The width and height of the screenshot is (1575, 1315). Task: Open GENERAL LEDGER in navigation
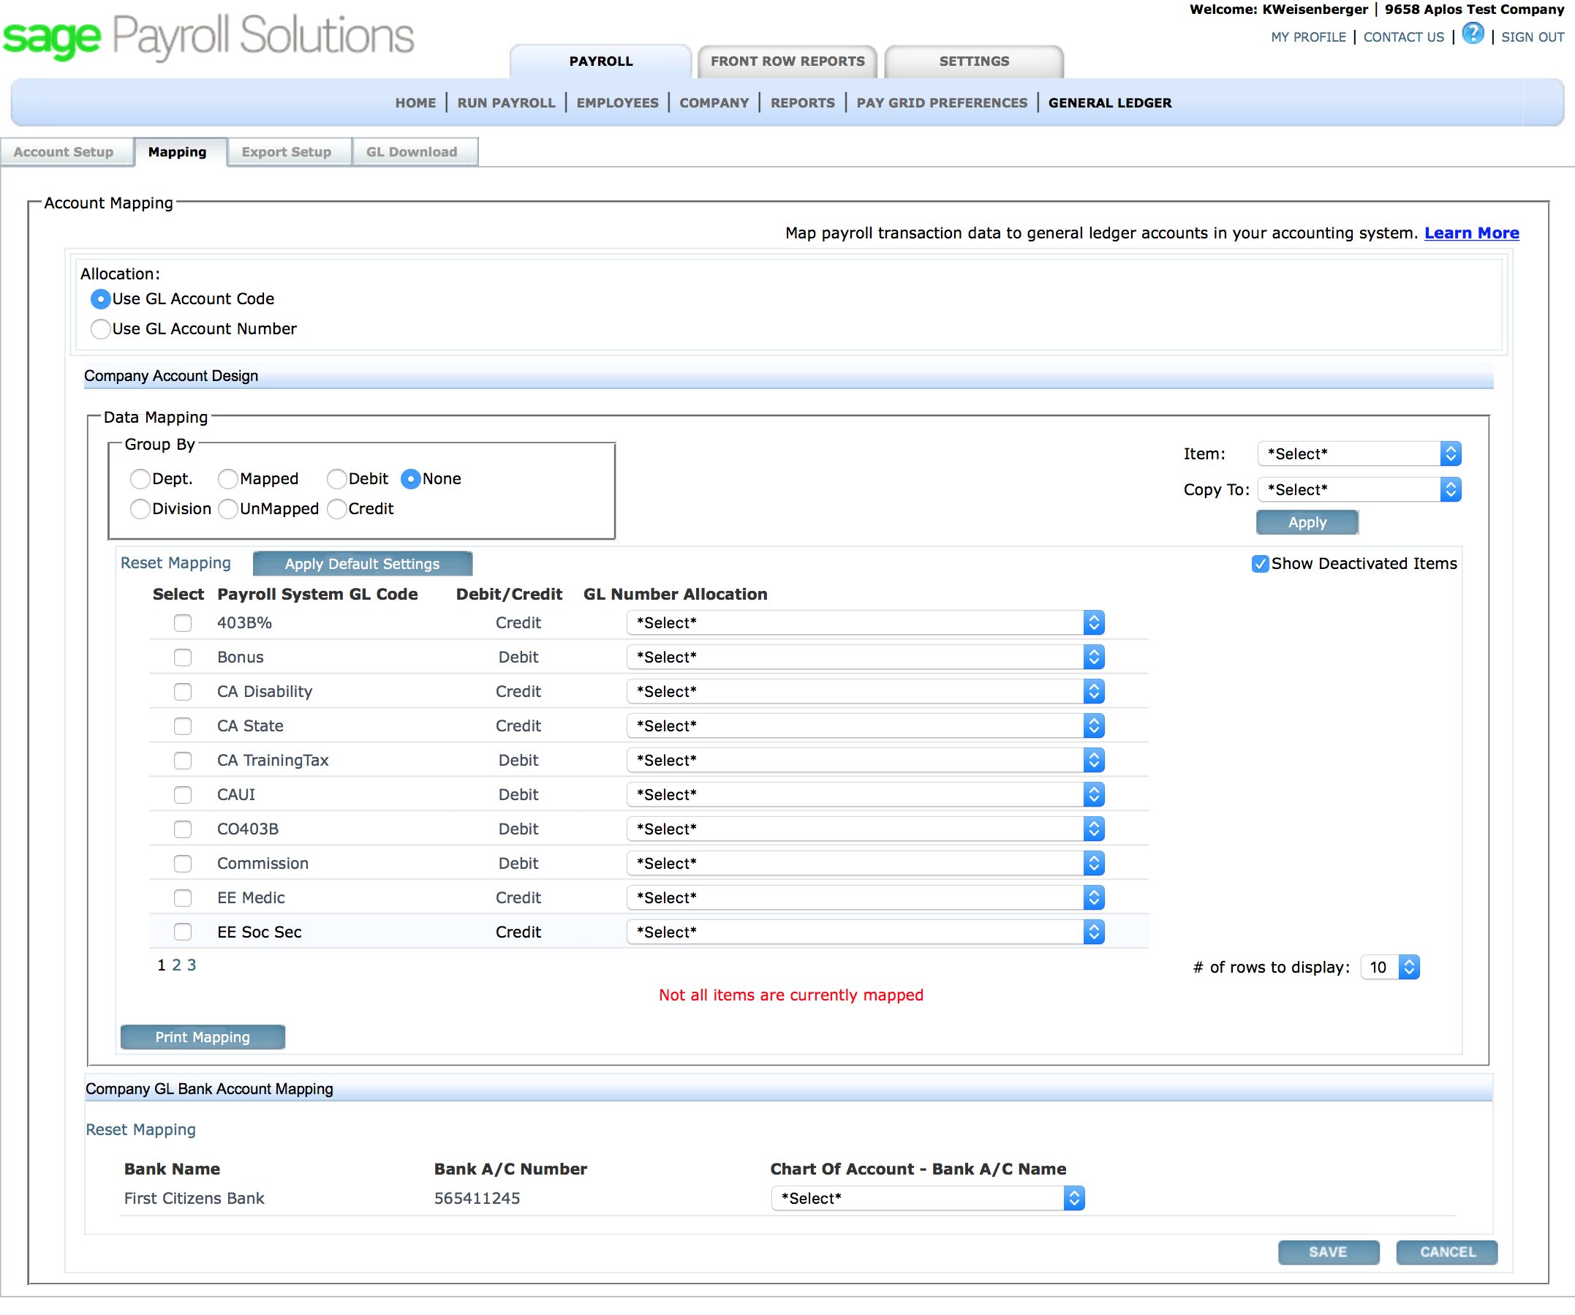(x=1110, y=103)
